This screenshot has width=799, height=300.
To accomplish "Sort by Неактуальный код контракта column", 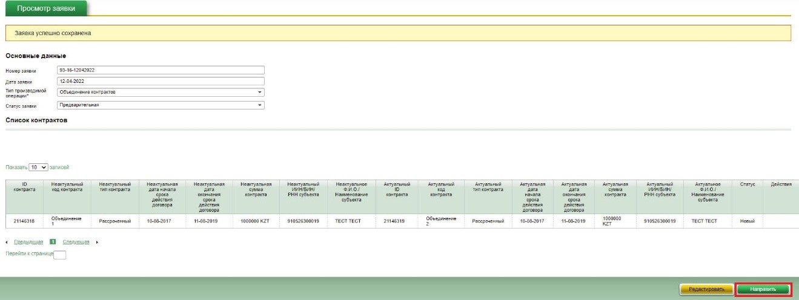I will (x=66, y=187).
